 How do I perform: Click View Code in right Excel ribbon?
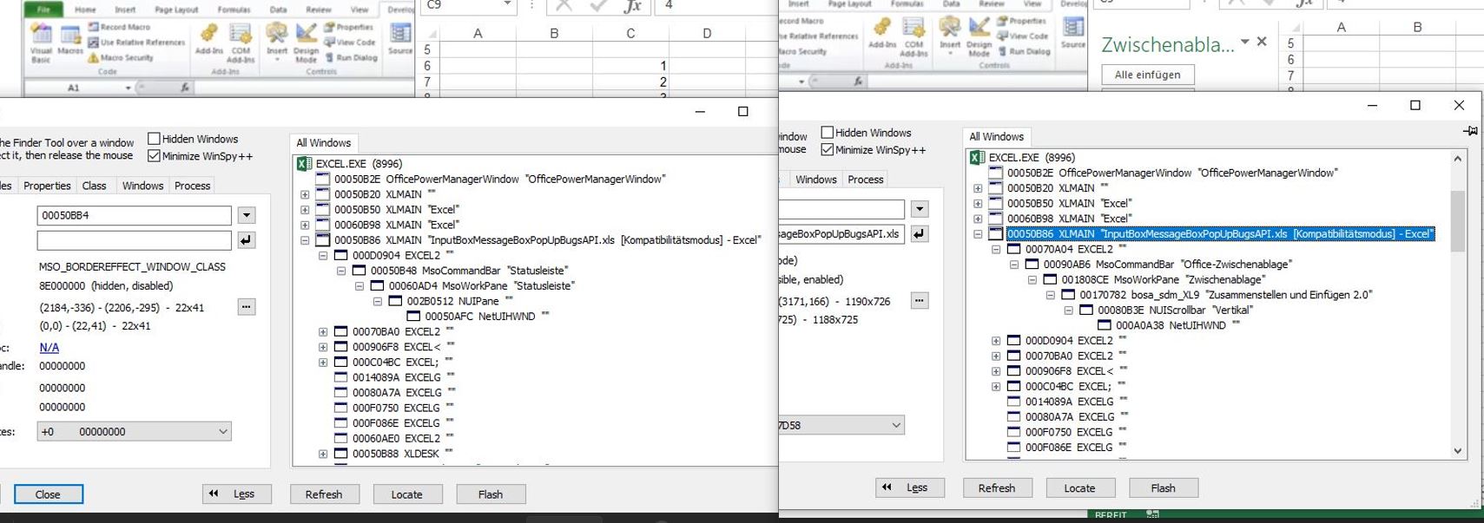(x=1023, y=36)
